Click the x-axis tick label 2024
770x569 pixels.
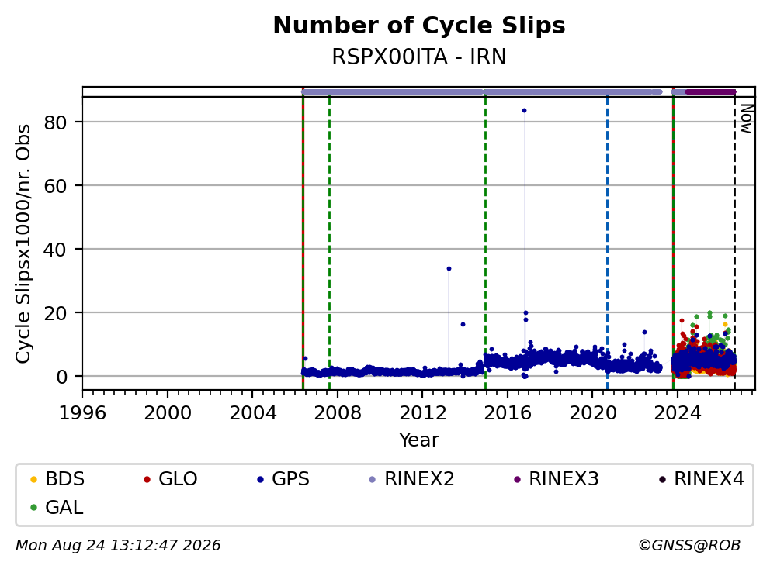click(677, 413)
